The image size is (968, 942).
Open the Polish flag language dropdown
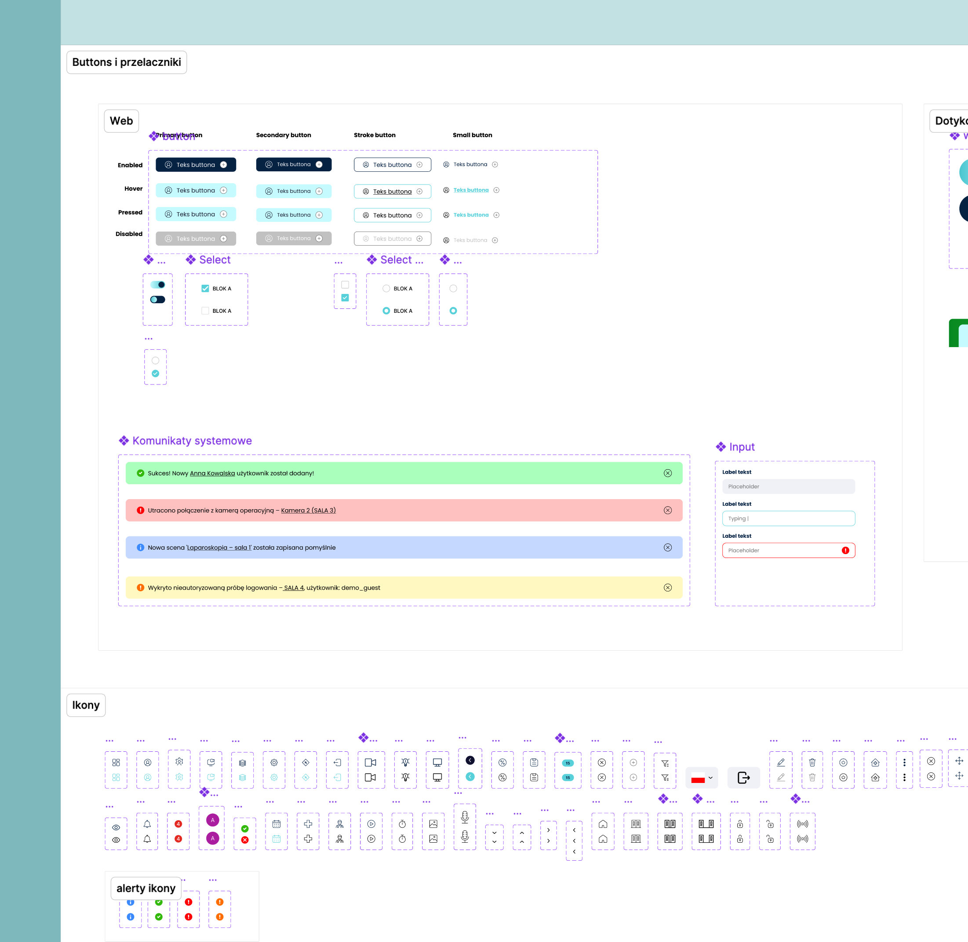702,778
